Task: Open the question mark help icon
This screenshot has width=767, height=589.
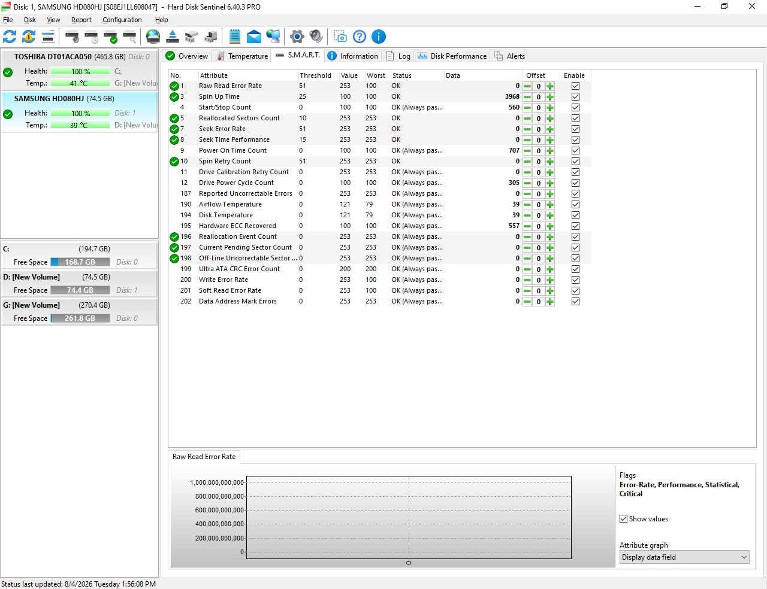Action: [x=360, y=37]
